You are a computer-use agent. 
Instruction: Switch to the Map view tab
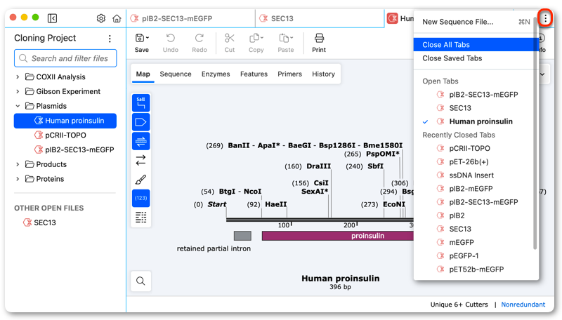click(143, 74)
